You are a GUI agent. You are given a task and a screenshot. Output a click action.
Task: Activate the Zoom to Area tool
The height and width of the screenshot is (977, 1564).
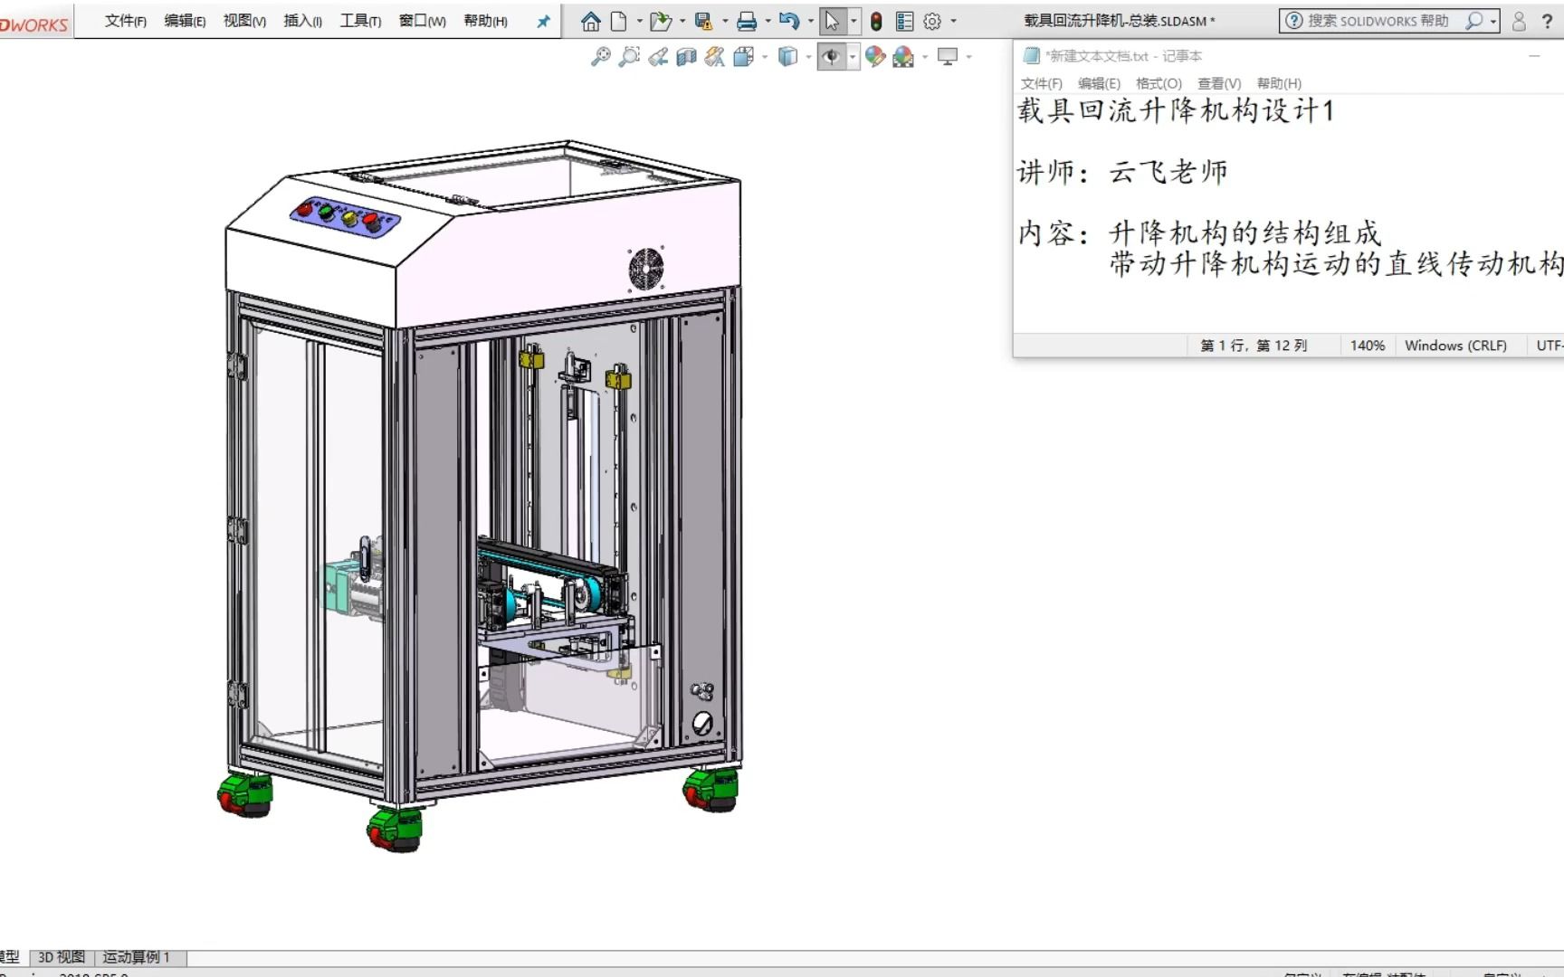[629, 57]
